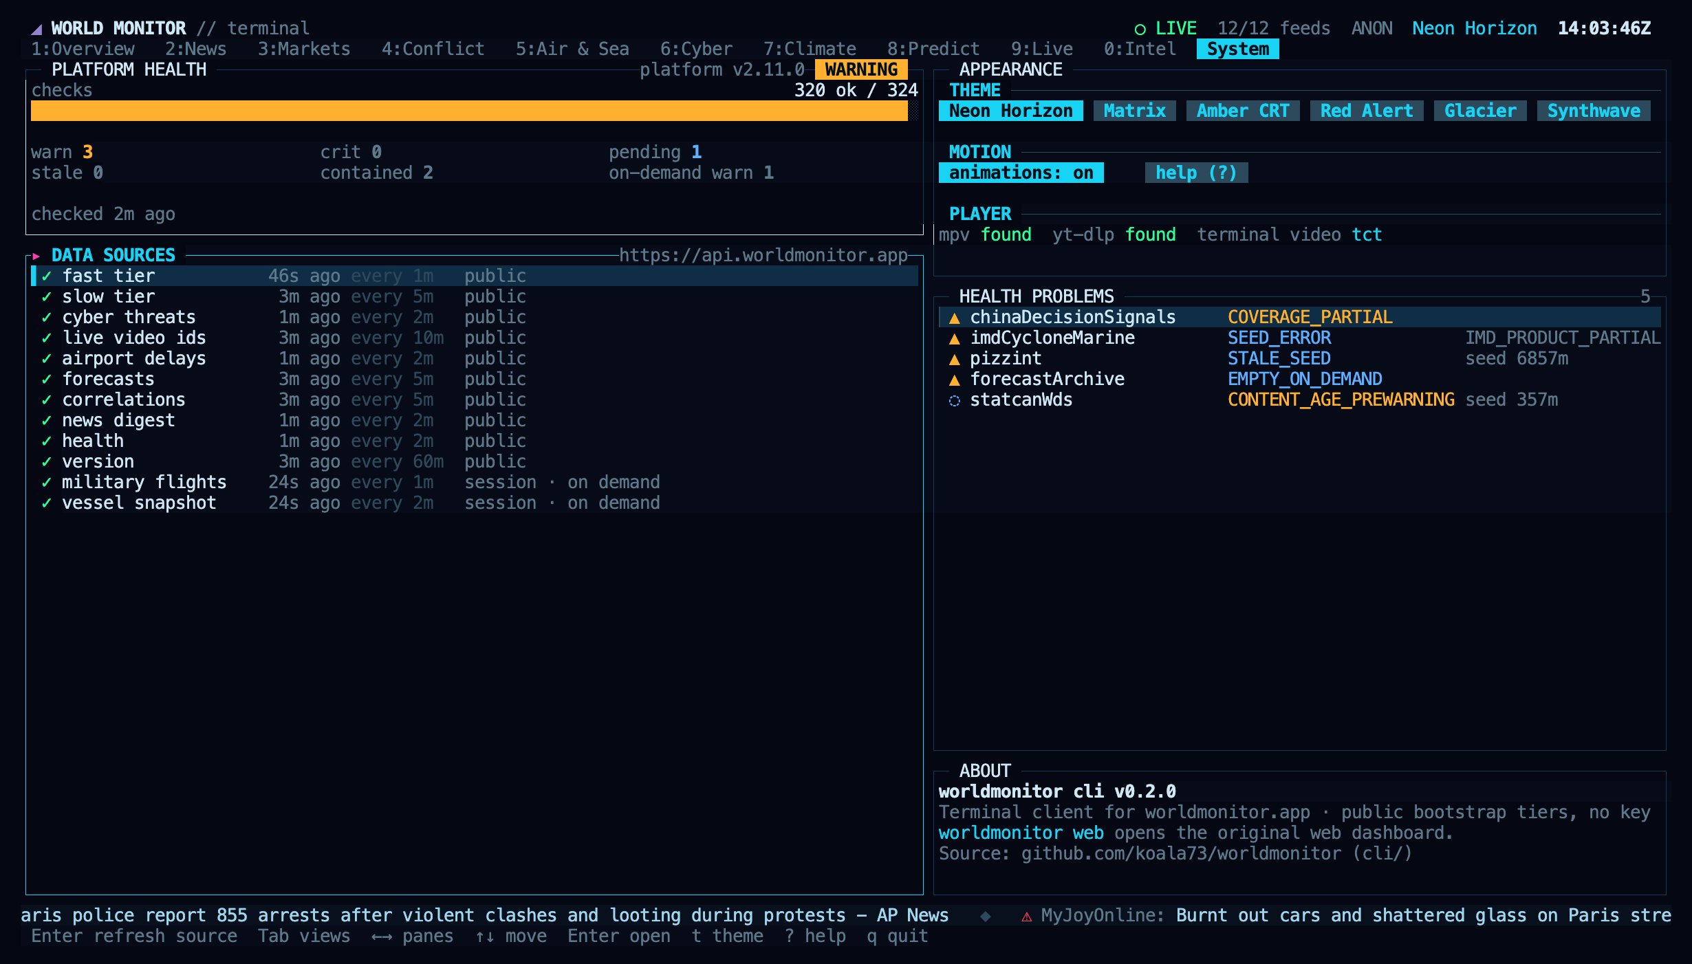Switch to the 6:Cyber tab
The image size is (1692, 964).
696,49
